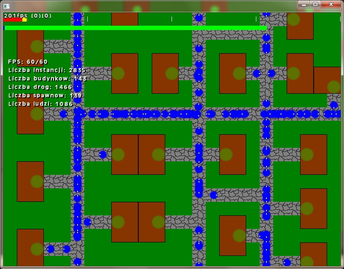
Task: Minimize the simulation window
Action: pos(304,4)
